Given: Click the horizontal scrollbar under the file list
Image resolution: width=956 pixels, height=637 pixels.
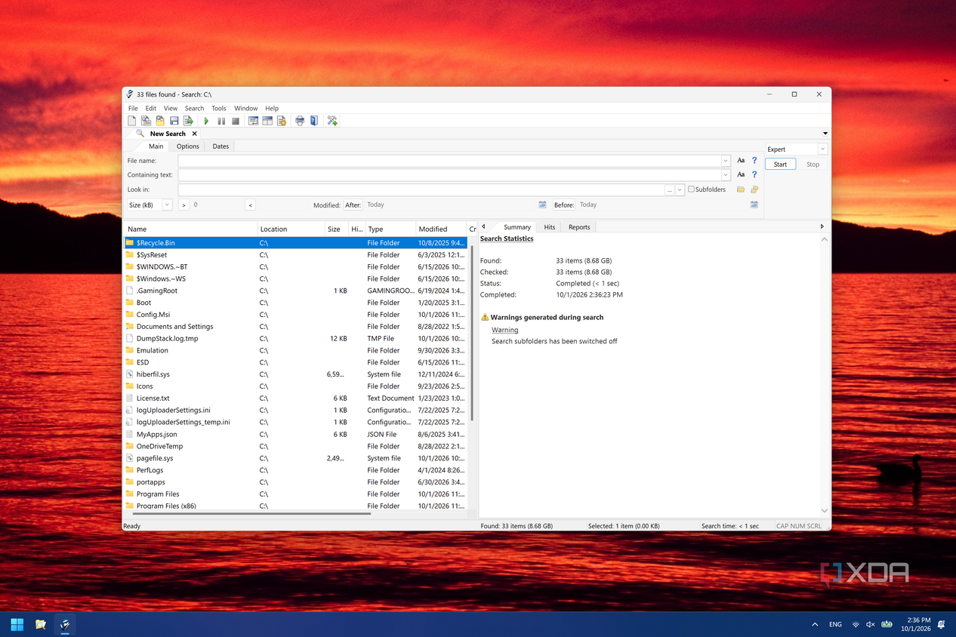Looking at the screenshot, I should (x=251, y=513).
